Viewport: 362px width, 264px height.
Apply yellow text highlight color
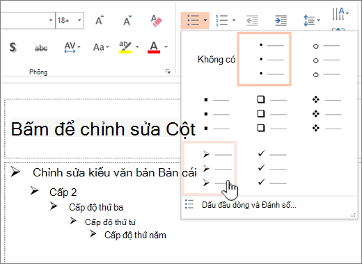click(x=125, y=47)
